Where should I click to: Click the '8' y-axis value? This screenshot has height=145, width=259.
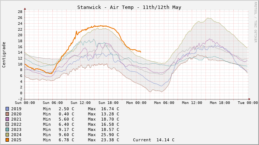[x=21, y=70]
